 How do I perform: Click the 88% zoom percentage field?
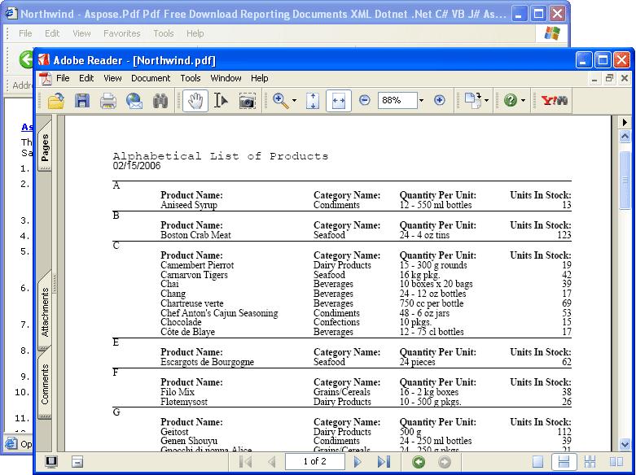[397, 100]
